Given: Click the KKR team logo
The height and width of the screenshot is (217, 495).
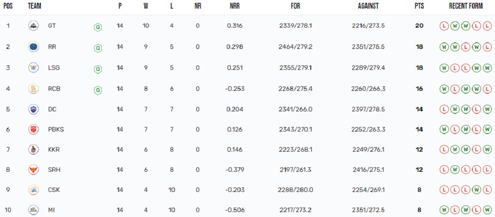Looking at the screenshot, I should tap(33, 150).
